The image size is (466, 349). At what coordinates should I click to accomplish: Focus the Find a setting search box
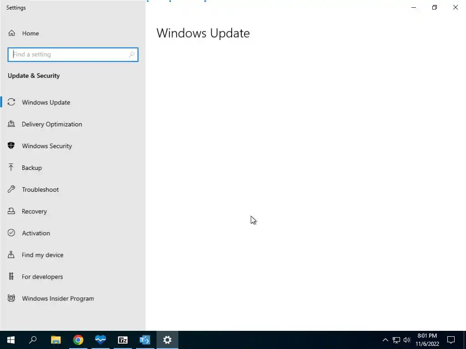(73, 55)
